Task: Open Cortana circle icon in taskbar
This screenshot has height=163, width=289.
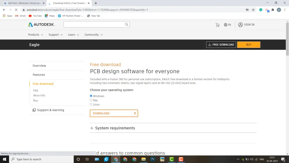Action: tap(78, 159)
